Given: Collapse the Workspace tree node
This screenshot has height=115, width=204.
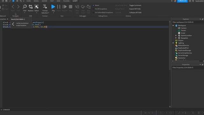Looking at the screenshot, I should [x=173, y=26].
